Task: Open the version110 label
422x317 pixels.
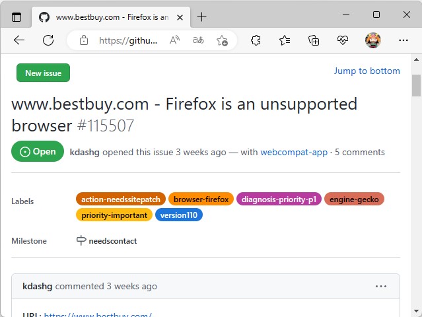Action: pos(179,215)
